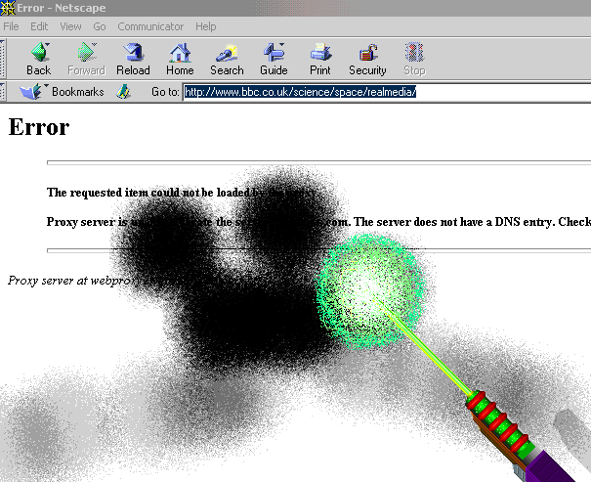This screenshot has height=482, width=591.
Task: Click the 'Go to:' label
Action: [x=165, y=92]
